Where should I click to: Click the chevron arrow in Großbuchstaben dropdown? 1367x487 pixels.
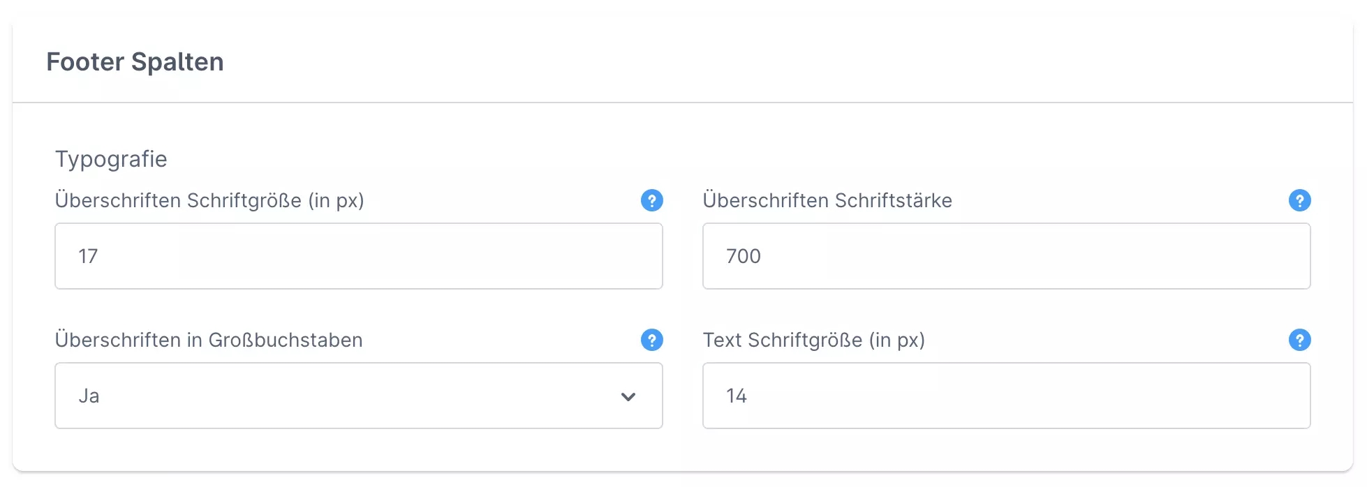point(628,396)
